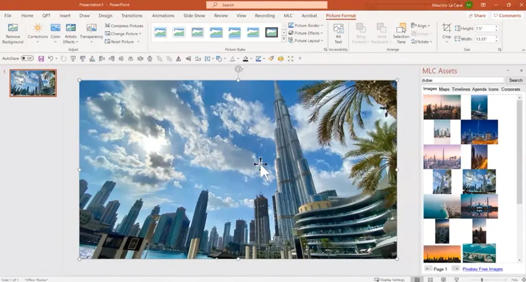The image size is (526, 282).
Task: Click the Save icon in the quick access toolbar
Action: 41,58
